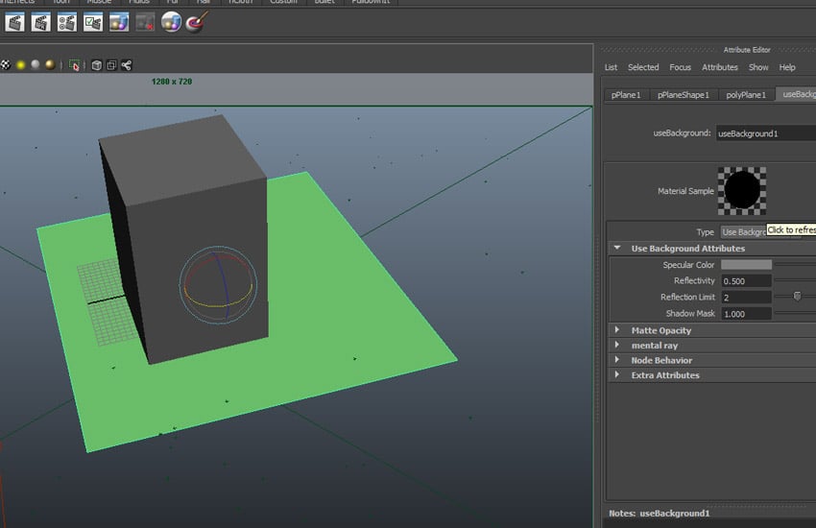Switch to the pPlaneShape1 tab
816x528 pixels.
(x=683, y=95)
